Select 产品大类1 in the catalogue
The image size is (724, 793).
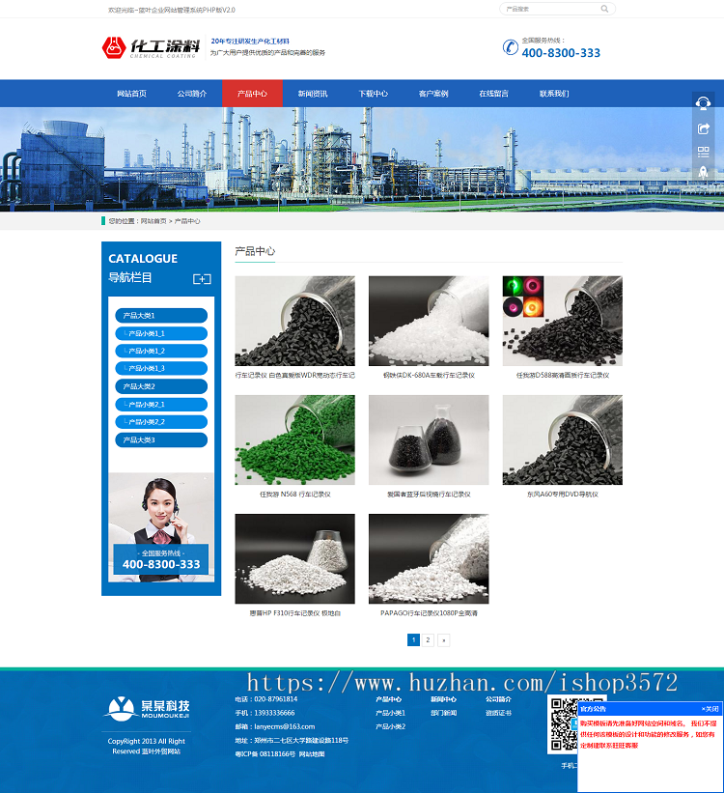click(x=161, y=316)
